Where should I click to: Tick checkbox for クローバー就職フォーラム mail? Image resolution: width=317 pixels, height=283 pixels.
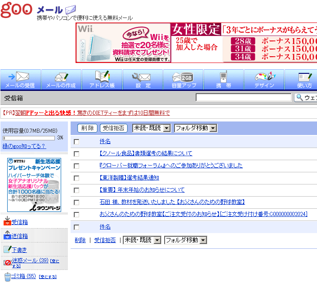pos(76,166)
